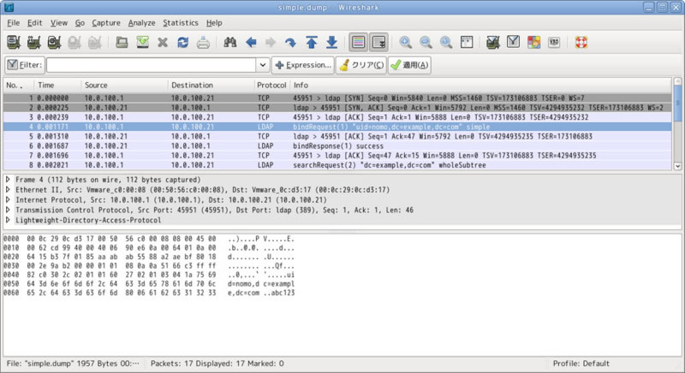Open the capture interfaces list icon

pos(14,42)
